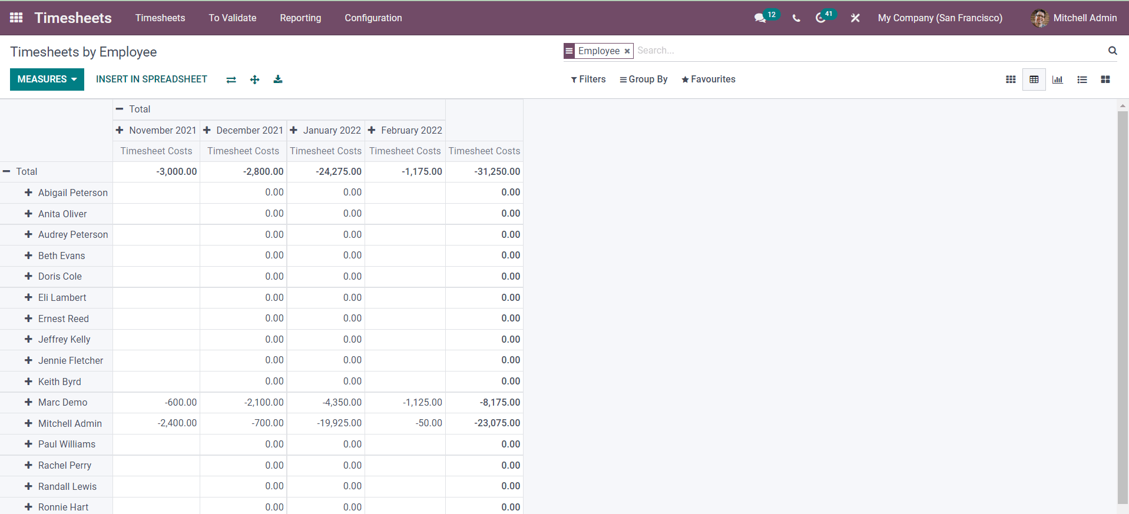The width and height of the screenshot is (1129, 514).
Task: Click the phone call icon
Action: [796, 18]
